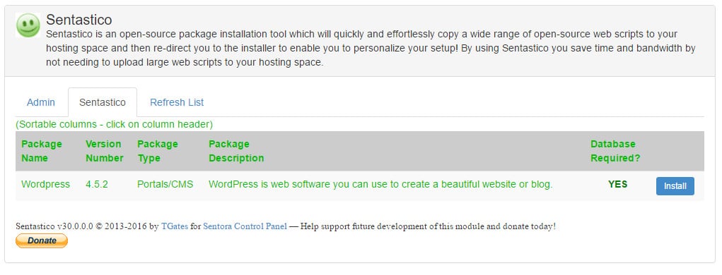Screen dimensions: 722x275
Task: Sort by Package Name column header
Action: click(42, 151)
